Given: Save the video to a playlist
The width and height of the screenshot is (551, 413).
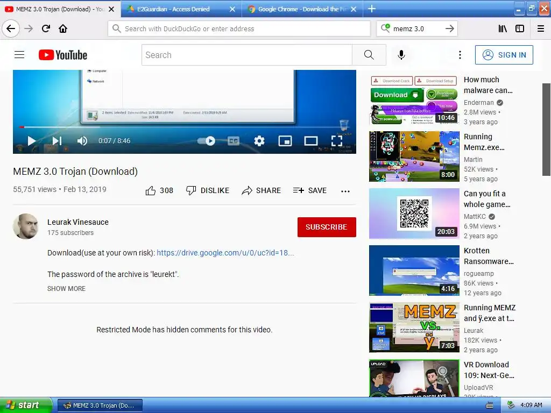Looking at the screenshot, I should coord(309,190).
